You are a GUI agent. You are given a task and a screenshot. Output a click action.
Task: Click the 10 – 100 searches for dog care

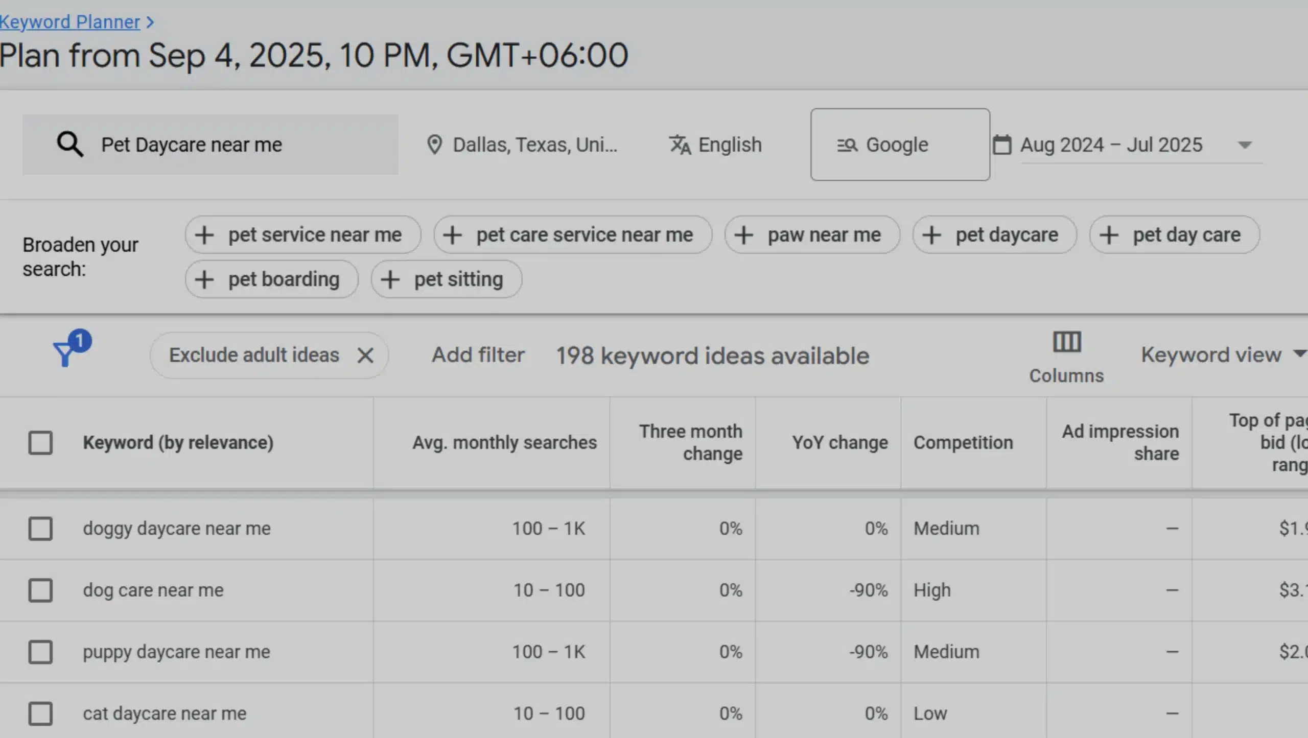point(549,590)
